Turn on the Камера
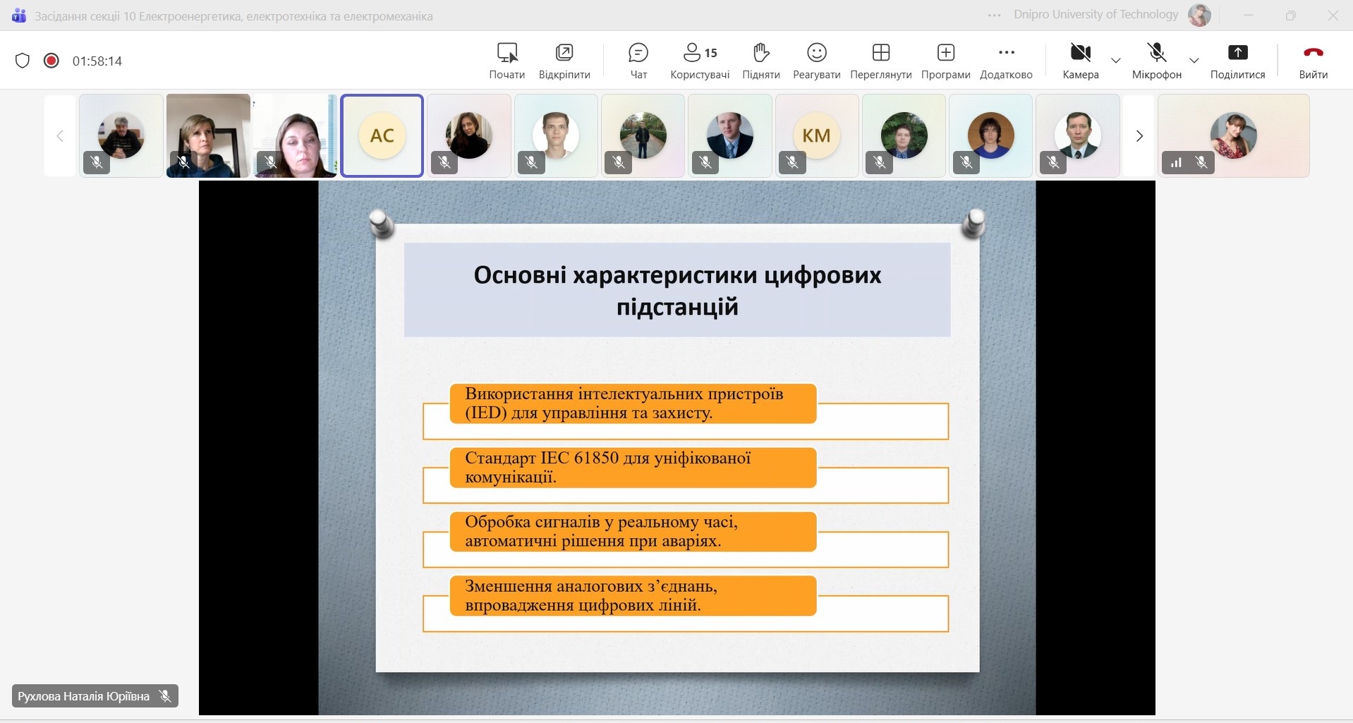This screenshot has width=1353, height=723. pyautogui.click(x=1080, y=61)
